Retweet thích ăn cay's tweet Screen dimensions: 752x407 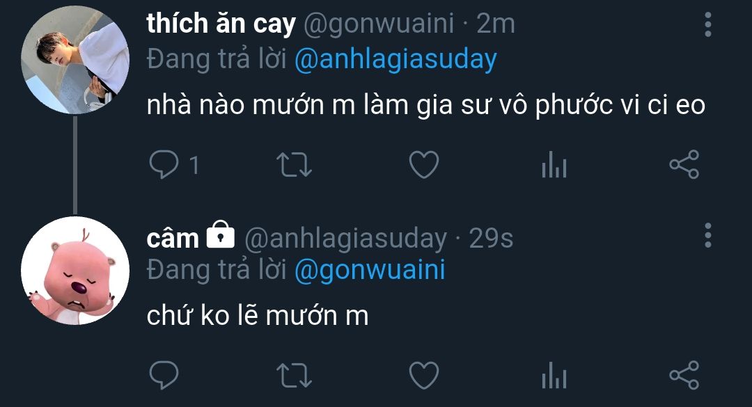coord(294,165)
